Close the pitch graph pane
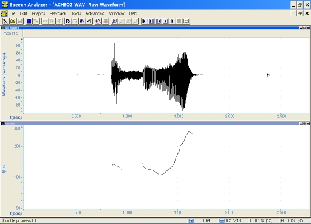This screenshot has height=224, width=311. [309, 124]
